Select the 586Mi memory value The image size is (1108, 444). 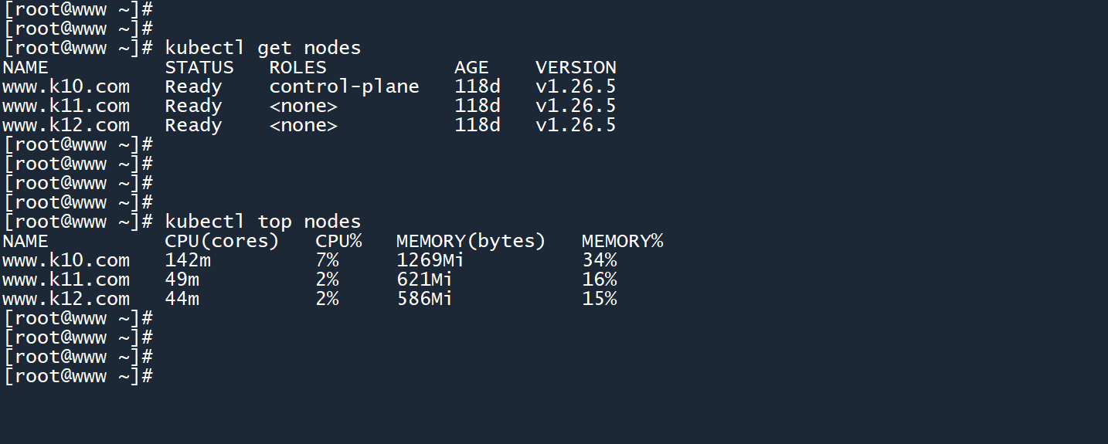424,299
